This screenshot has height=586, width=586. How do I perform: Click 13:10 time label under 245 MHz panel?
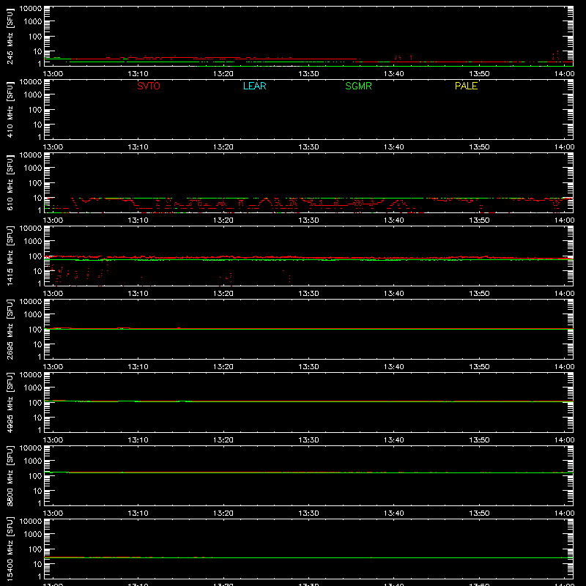[138, 74]
